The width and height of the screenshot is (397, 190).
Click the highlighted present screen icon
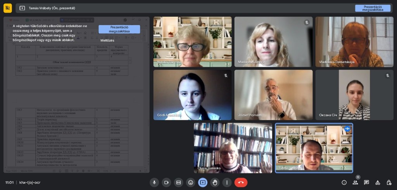202,182
